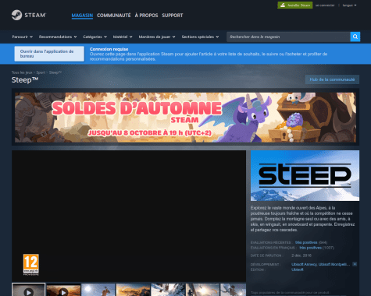Expand the Manières de jouer dropdown
371x296 pixels.
click(x=157, y=37)
